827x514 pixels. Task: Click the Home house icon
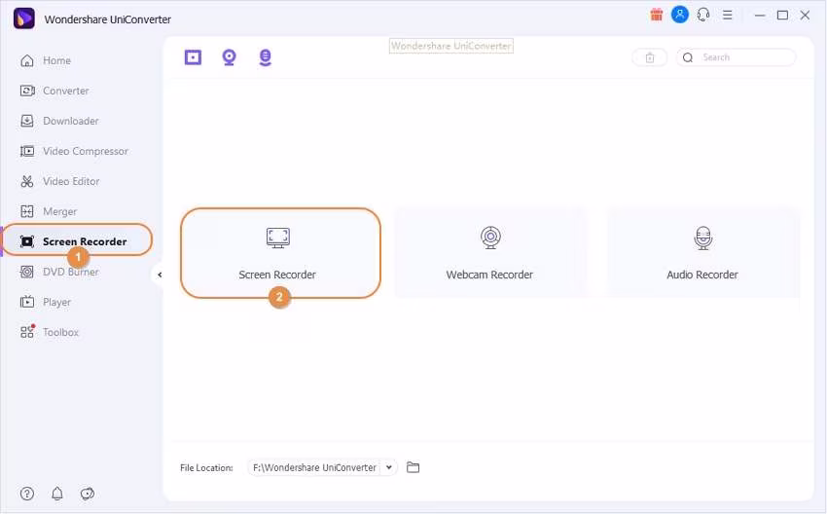27,60
